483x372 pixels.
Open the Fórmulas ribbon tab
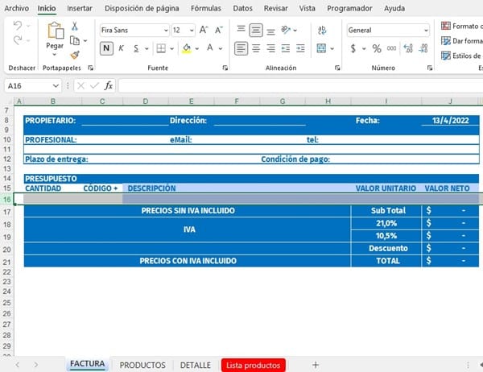point(206,8)
